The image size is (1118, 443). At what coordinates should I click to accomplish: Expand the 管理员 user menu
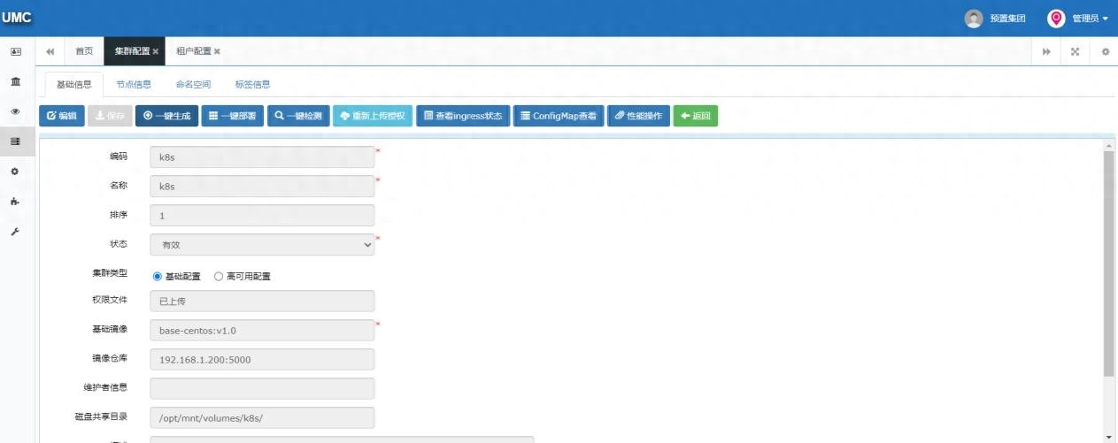[1078, 19]
